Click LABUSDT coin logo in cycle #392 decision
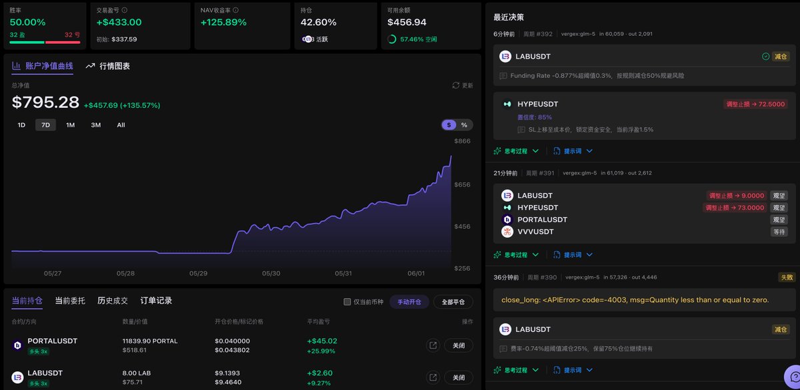Screen dimensions: 800x390 [506, 57]
